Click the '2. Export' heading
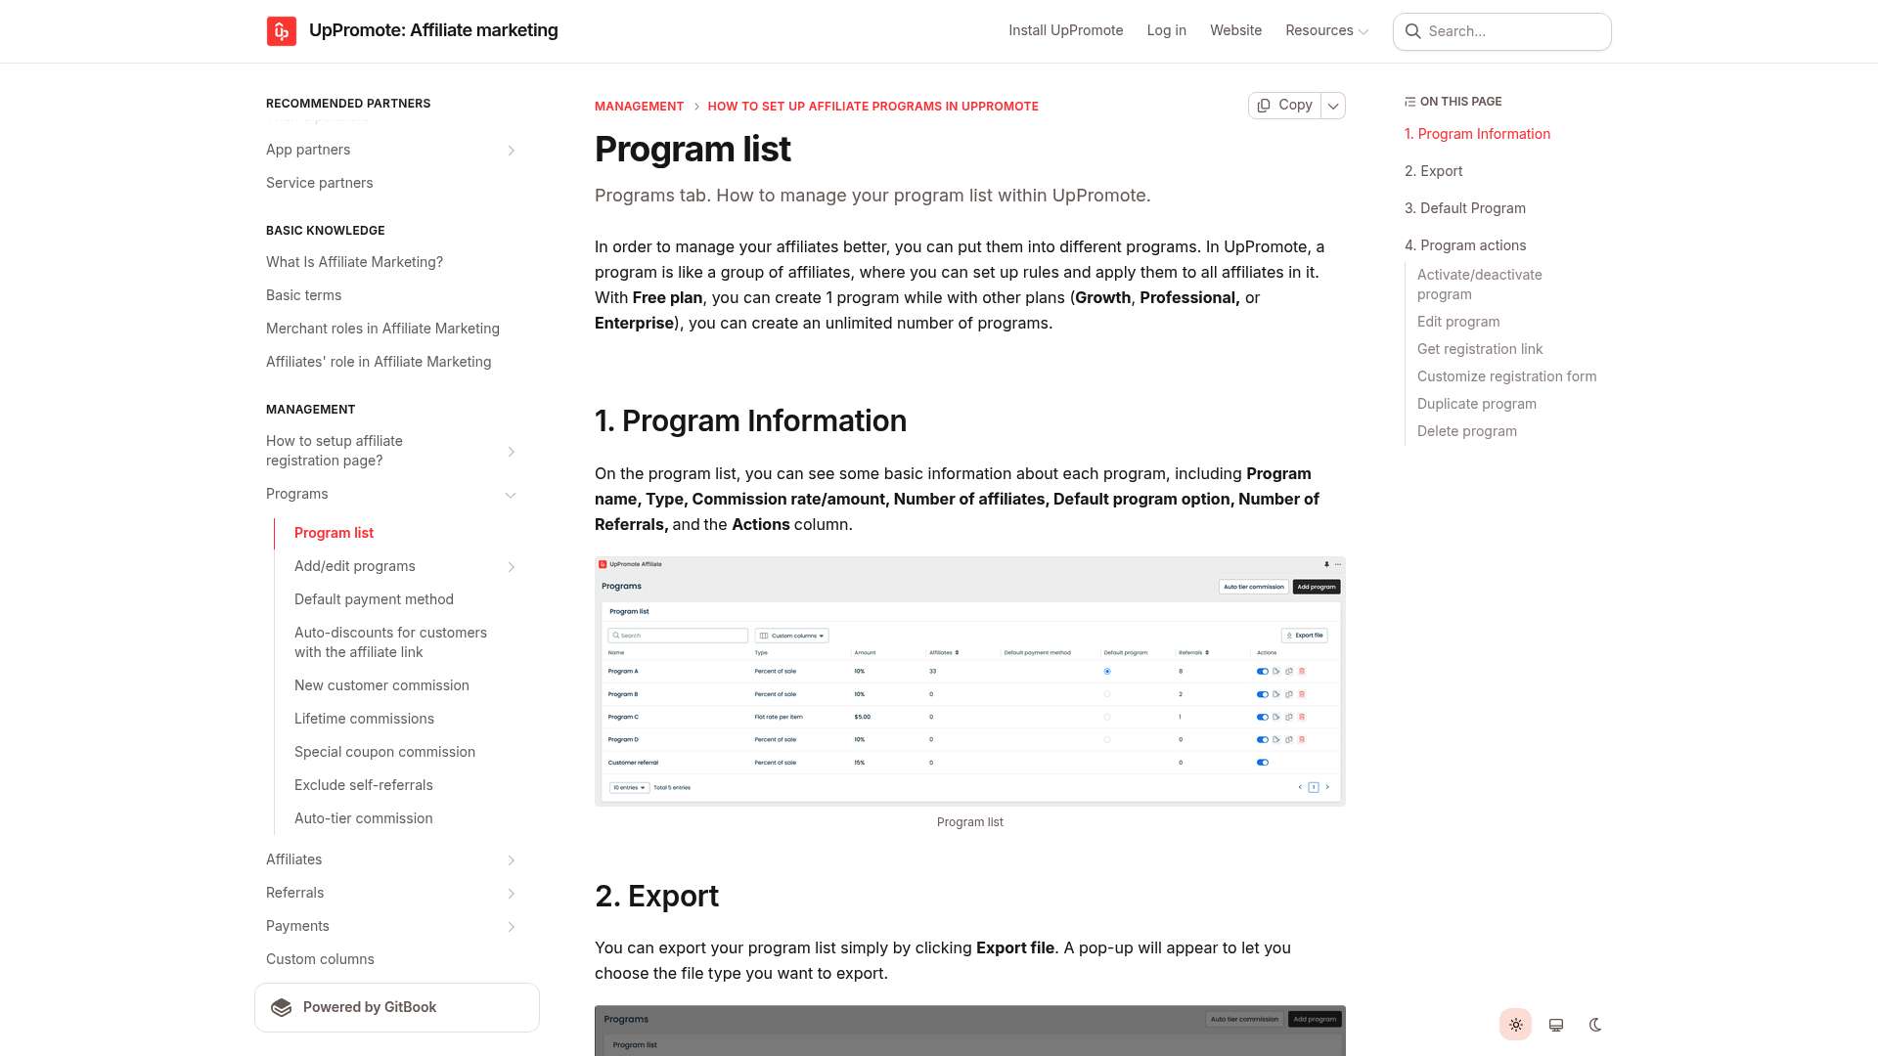This screenshot has width=1878, height=1056. pyautogui.click(x=656, y=896)
